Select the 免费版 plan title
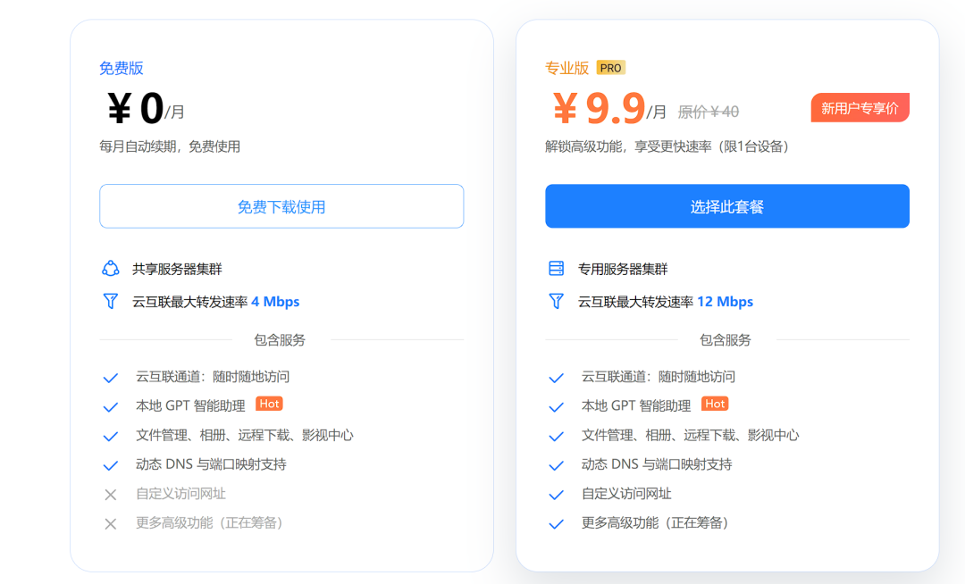965x584 pixels. [x=122, y=68]
